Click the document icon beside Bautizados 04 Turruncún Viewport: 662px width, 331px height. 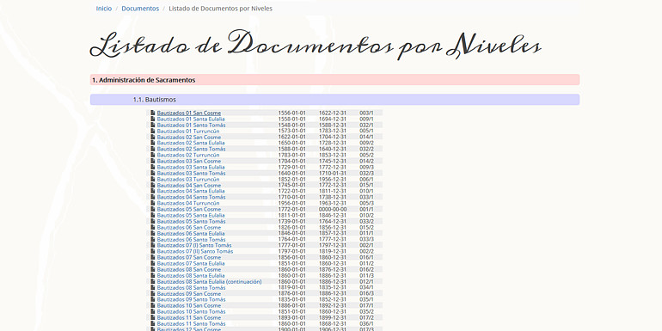tap(153, 203)
